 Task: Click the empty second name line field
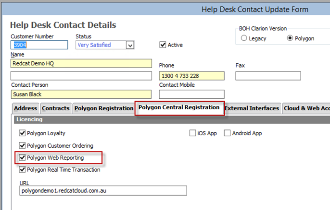[x=81, y=76]
